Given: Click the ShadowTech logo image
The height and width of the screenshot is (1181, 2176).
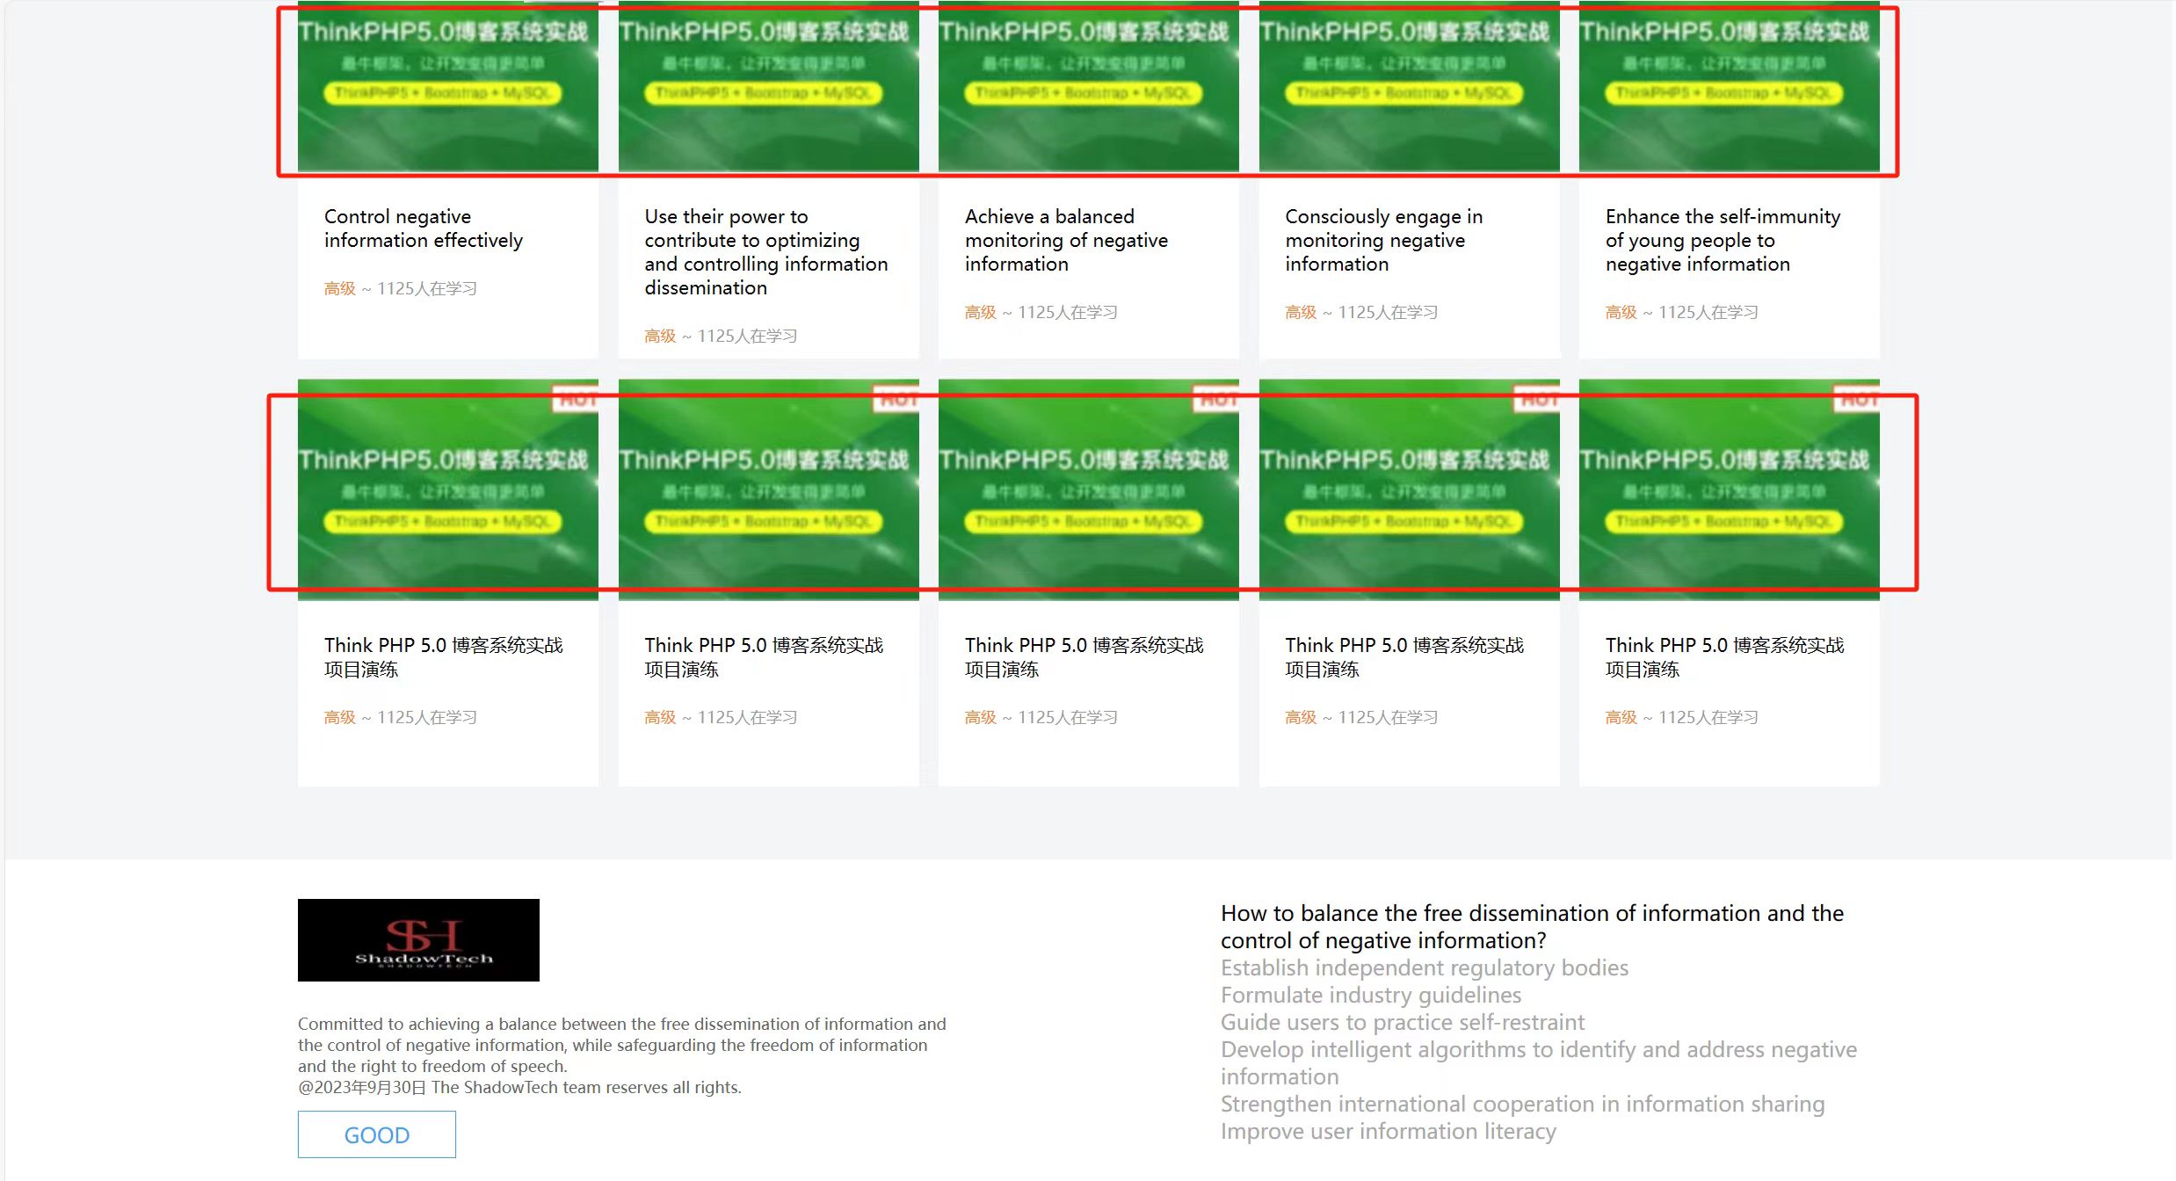Looking at the screenshot, I should 418,939.
